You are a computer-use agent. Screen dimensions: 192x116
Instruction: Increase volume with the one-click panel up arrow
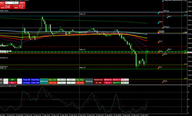(17, 3)
